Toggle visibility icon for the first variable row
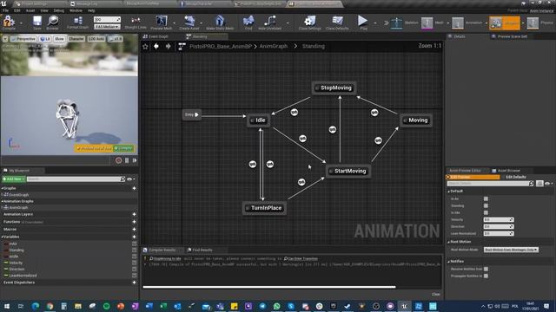The width and height of the screenshot is (556, 312). point(135,244)
